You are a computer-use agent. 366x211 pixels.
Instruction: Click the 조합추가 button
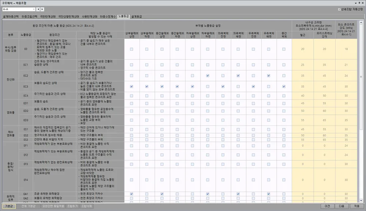click(x=72, y=206)
